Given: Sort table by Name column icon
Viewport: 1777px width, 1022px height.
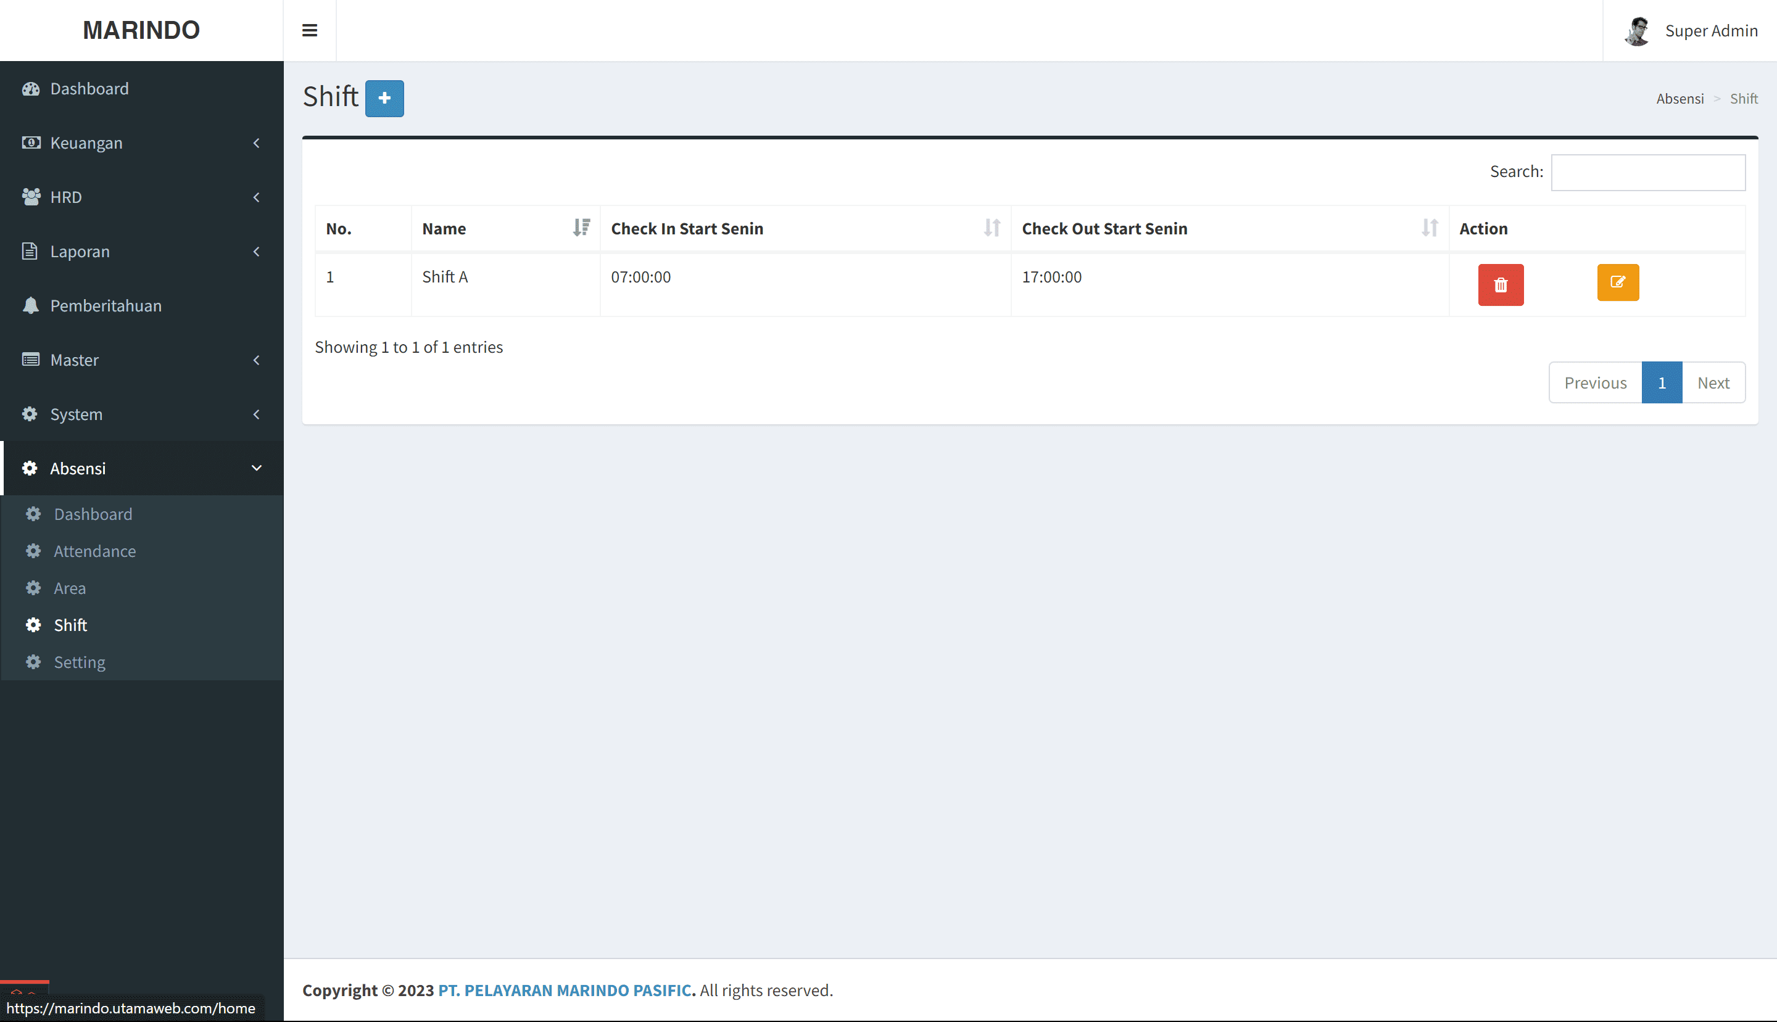Looking at the screenshot, I should [x=581, y=228].
